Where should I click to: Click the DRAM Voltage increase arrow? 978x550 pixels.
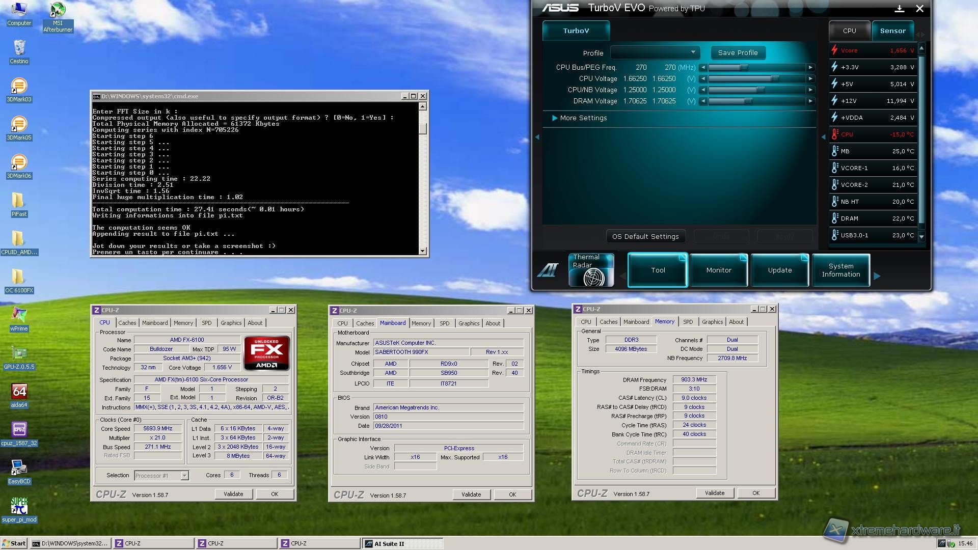click(810, 101)
